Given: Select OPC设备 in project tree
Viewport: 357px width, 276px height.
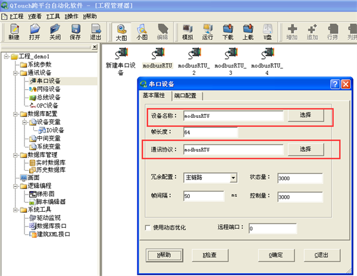Looking at the screenshot, I should pyautogui.click(x=48, y=105).
